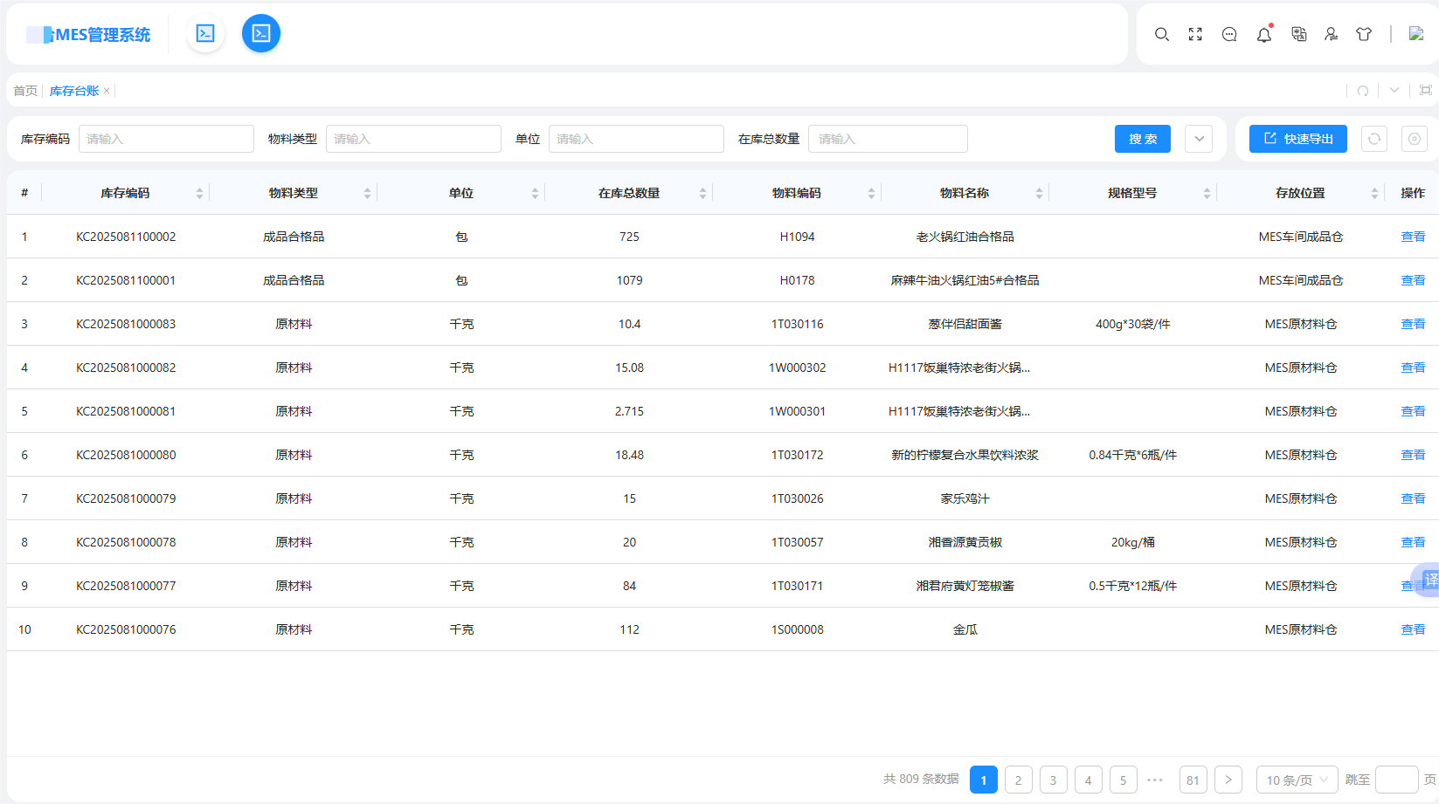Click the first white terminal icon in header
The width and height of the screenshot is (1439, 804).
205,33
